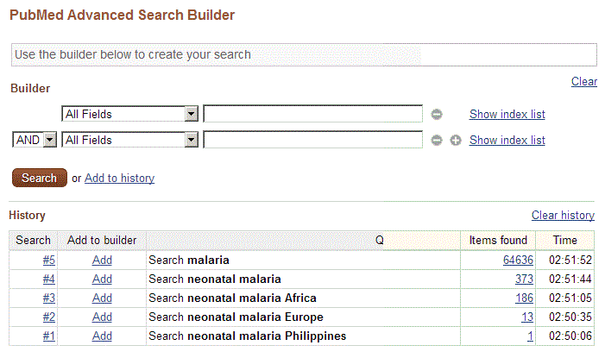Open the 64636 items found for malaria

point(518,260)
